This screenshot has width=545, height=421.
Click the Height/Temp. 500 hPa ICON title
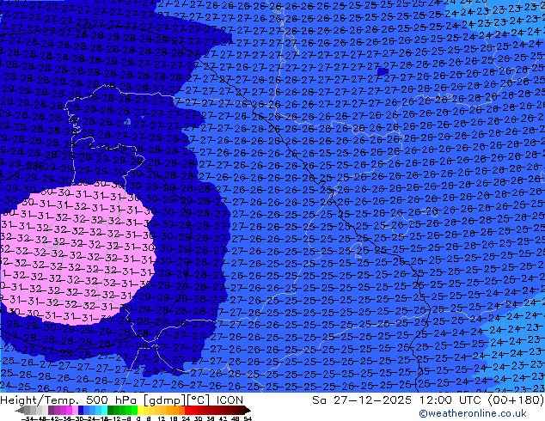(122, 400)
